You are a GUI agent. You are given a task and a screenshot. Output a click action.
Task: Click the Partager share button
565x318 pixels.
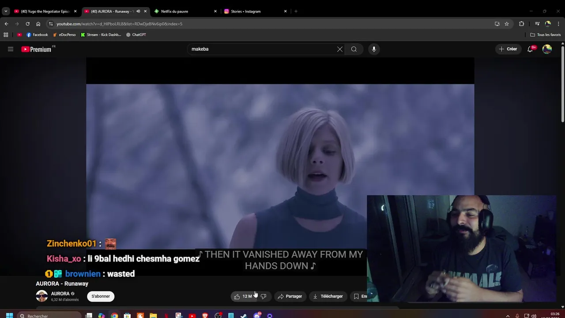(290, 296)
